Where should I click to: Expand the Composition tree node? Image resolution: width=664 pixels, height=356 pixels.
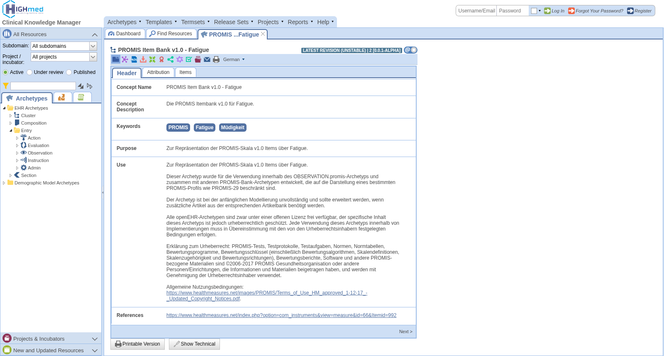pyautogui.click(x=11, y=123)
